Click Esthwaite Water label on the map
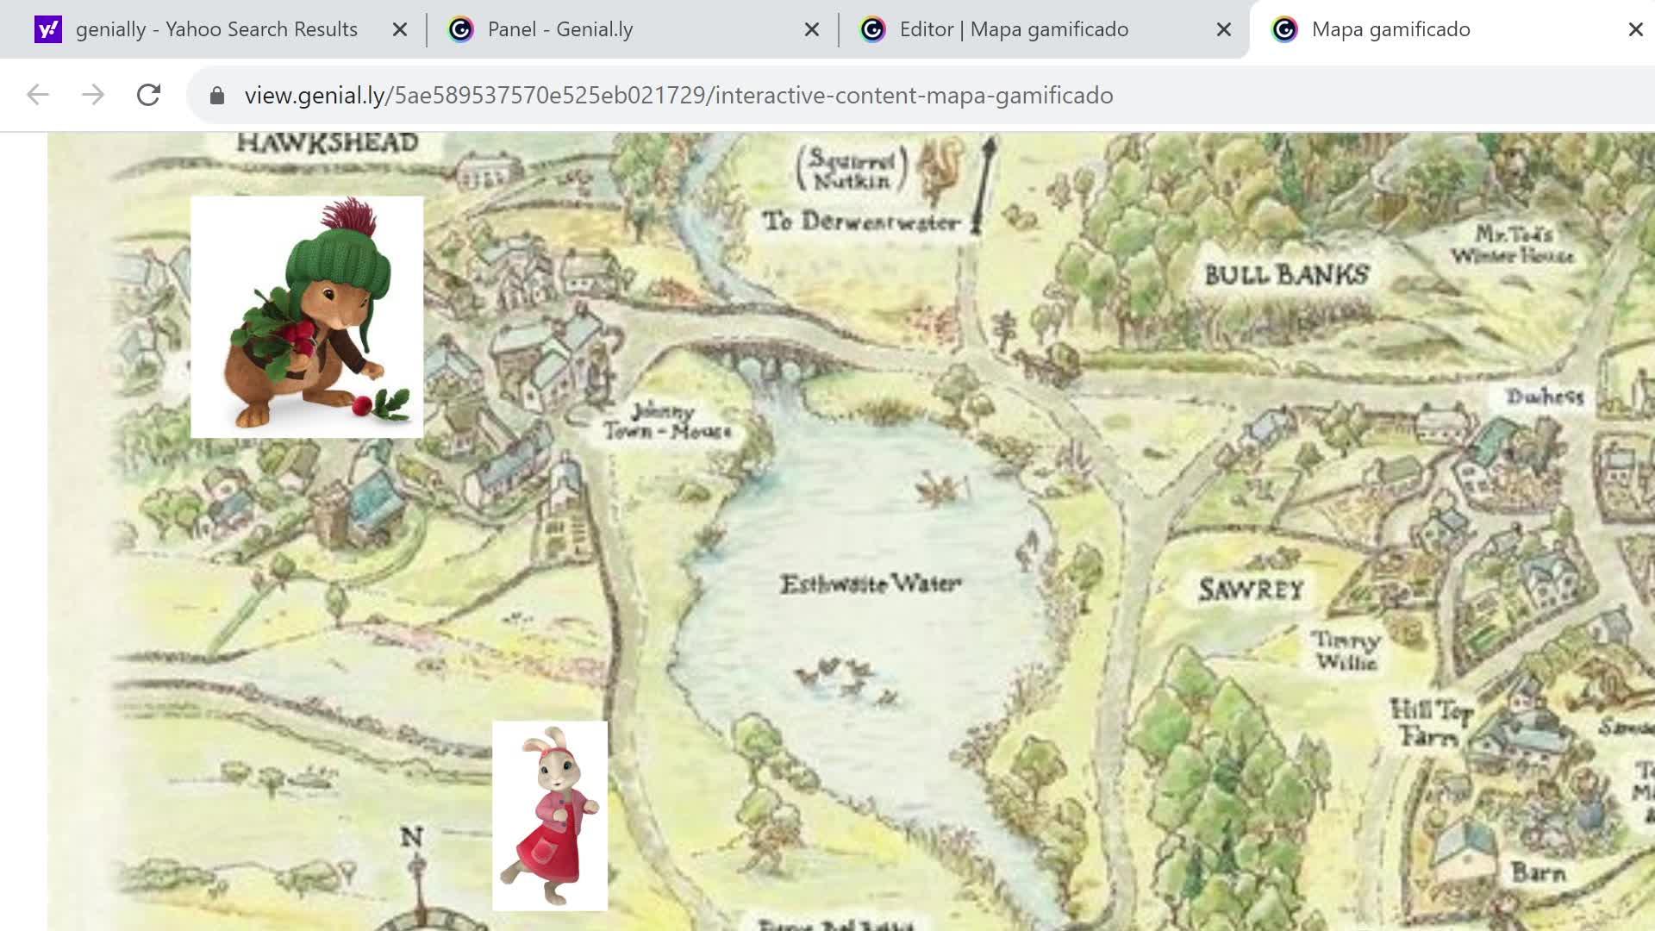Image resolution: width=1655 pixels, height=931 pixels. 871,584
